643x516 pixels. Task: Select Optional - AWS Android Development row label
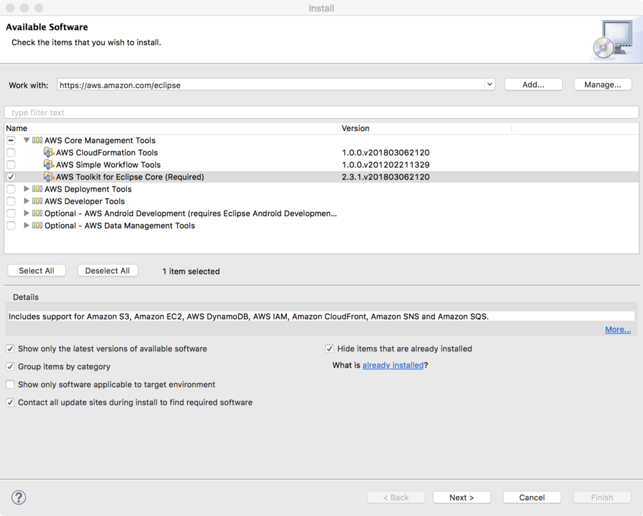tap(190, 214)
